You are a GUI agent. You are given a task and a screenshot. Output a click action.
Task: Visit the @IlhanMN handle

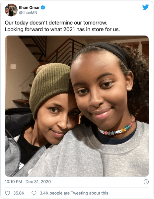tap(28, 13)
